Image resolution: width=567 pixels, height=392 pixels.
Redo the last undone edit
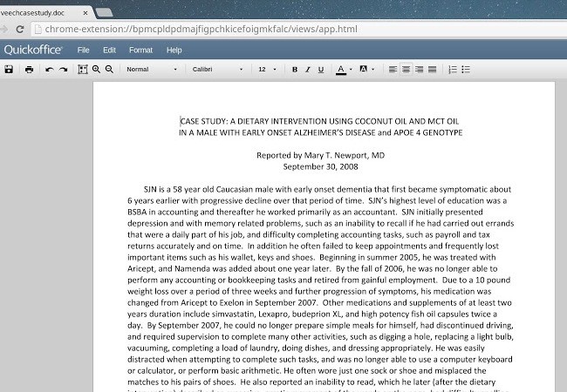click(x=64, y=70)
